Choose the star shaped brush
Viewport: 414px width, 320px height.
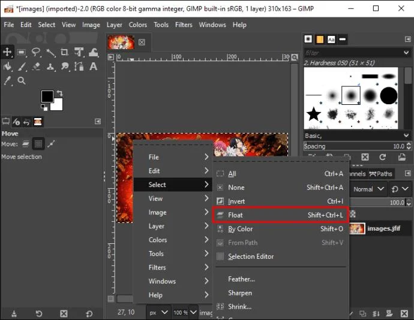pos(314,114)
